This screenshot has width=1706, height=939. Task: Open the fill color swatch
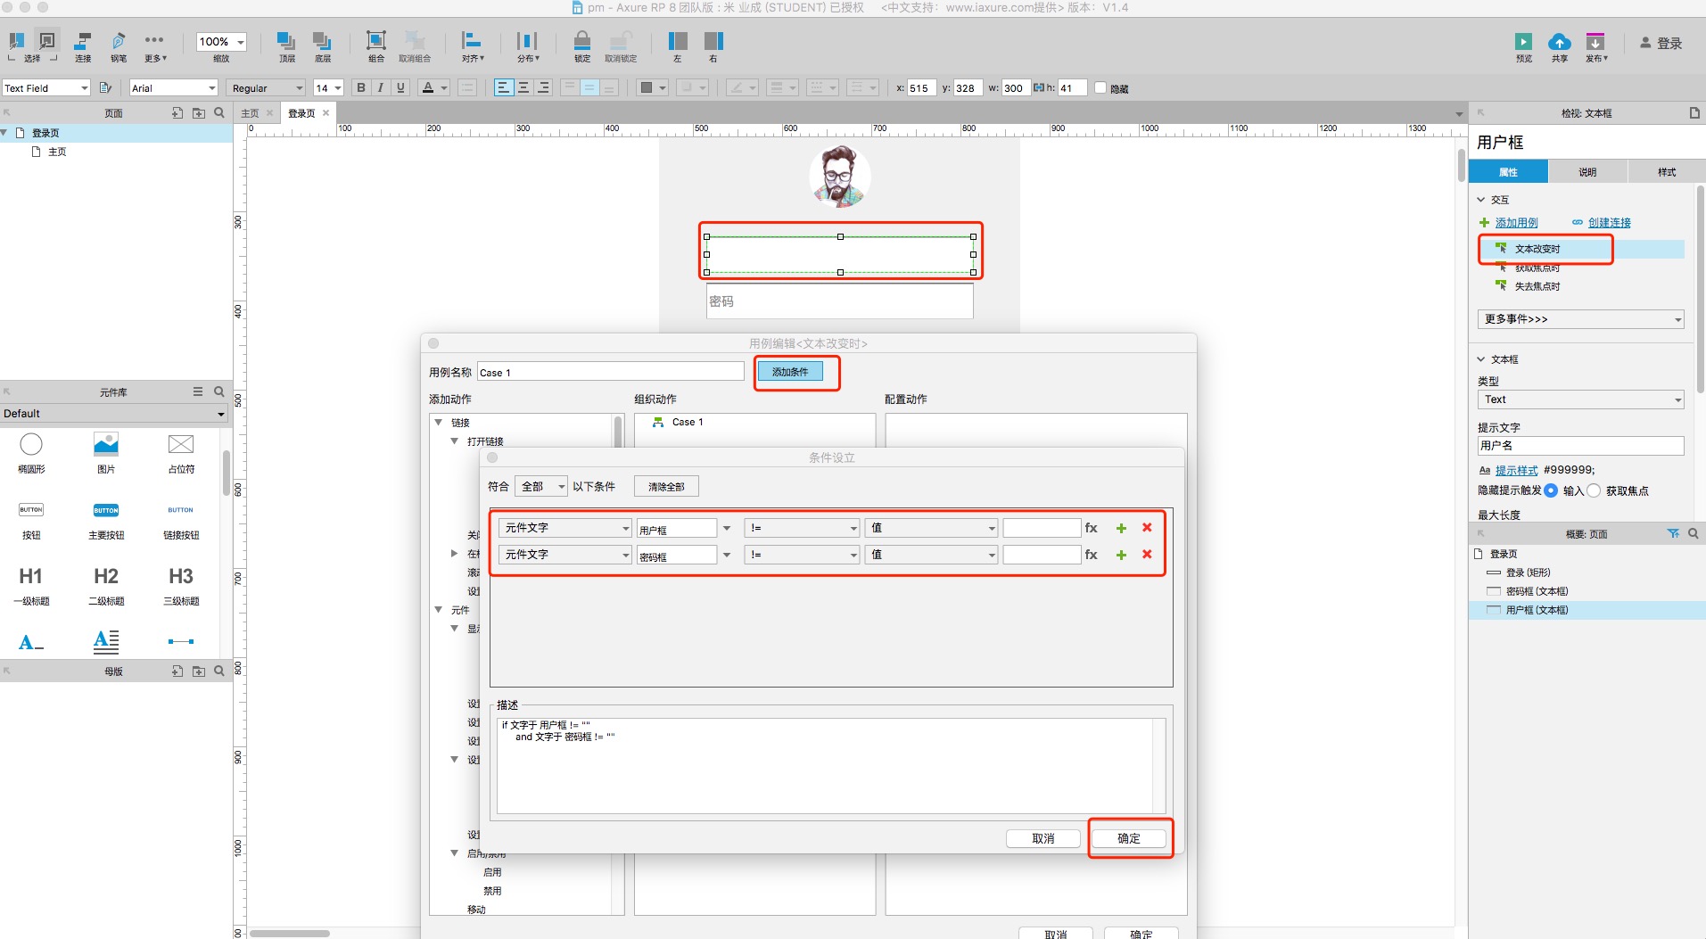tap(647, 87)
